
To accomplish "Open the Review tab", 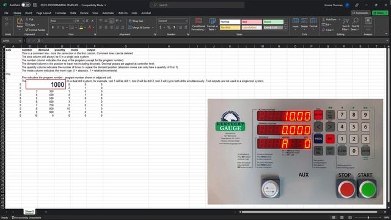I will [84, 13].
